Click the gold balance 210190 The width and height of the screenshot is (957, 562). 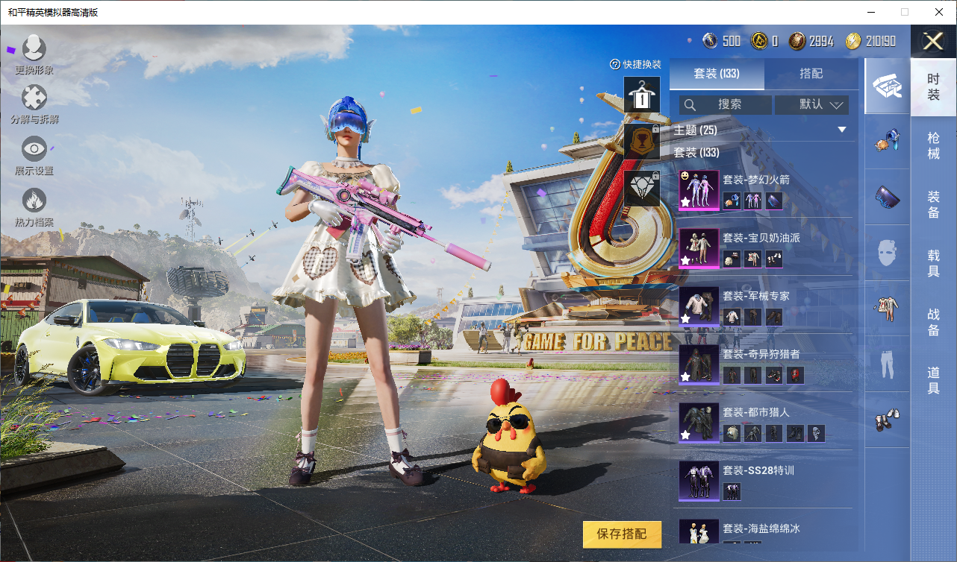tap(870, 41)
